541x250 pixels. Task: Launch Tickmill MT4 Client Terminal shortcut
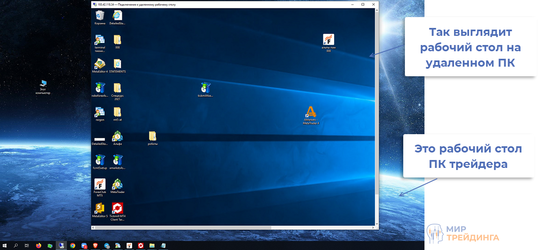click(117, 208)
